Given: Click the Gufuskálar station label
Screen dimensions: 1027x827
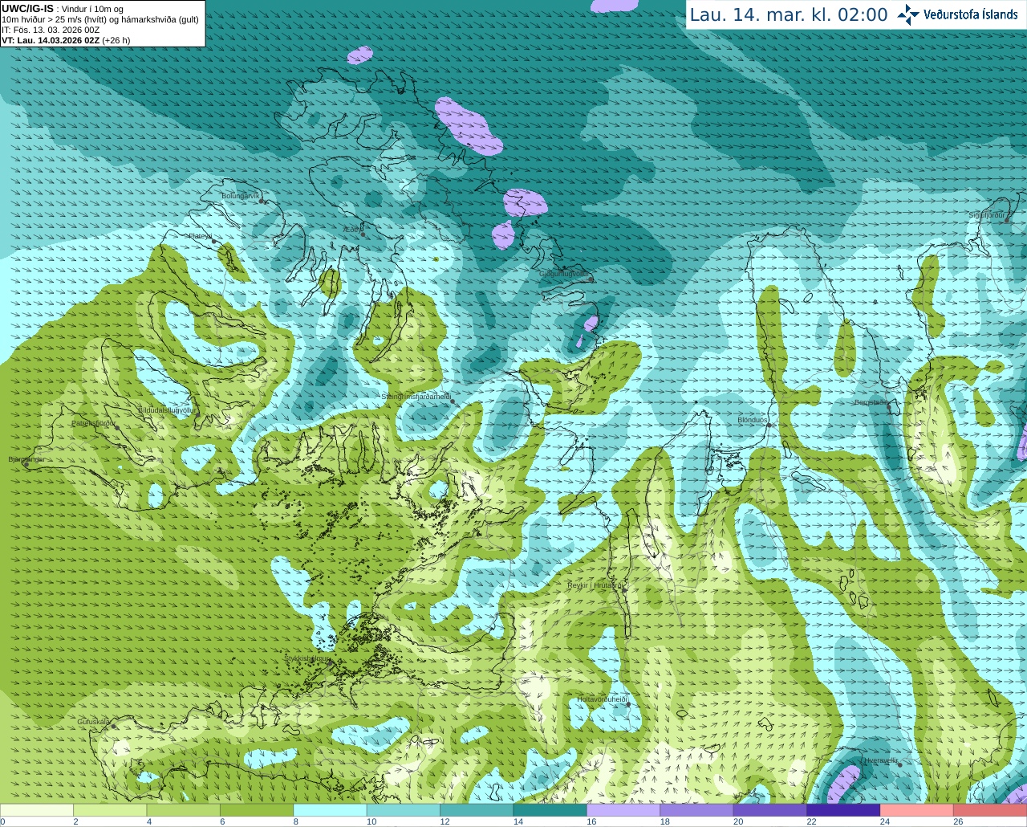Looking at the screenshot, I should tap(94, 722).
